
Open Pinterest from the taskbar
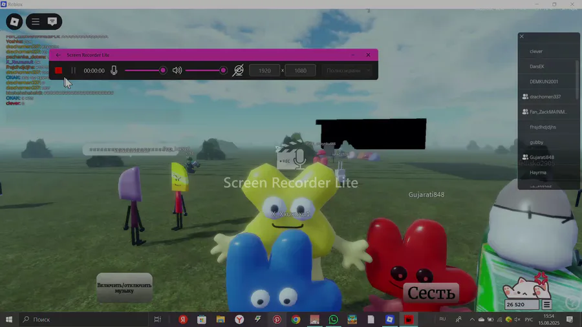pyautogui.click(x=277, y=319)
